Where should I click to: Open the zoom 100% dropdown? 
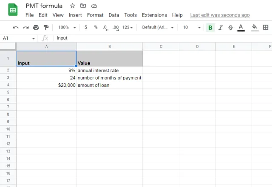point(67,27)
